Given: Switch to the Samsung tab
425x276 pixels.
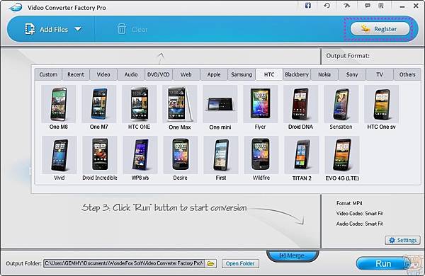Looking at the screenshot, I should pyautogui.click(x=242, y=74).
